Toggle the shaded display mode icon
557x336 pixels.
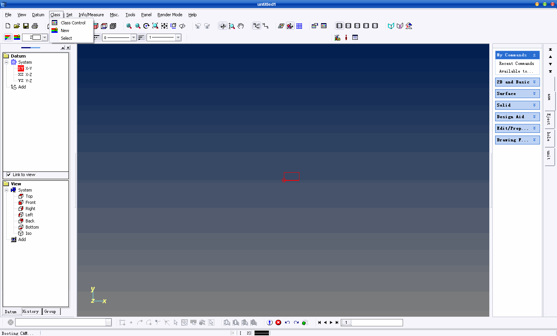[290, 26]
